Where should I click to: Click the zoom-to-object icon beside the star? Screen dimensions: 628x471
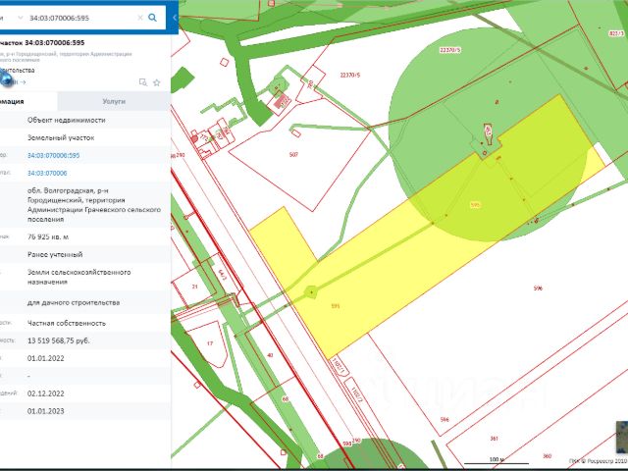[143, 82]
